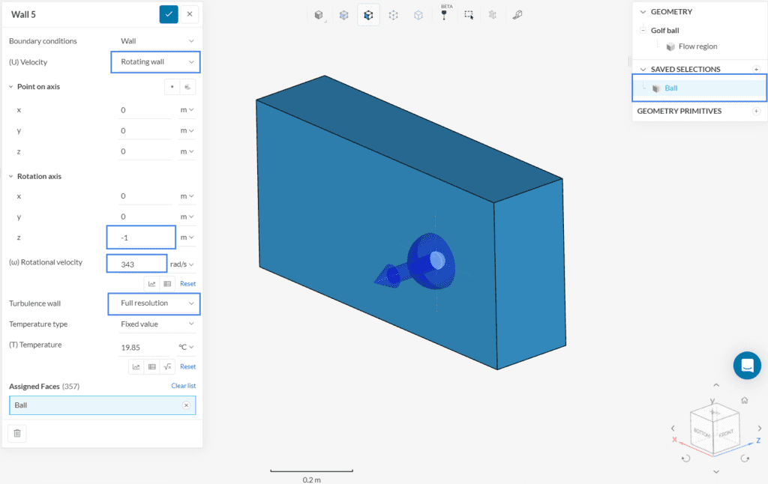Collapse the Point on axis section
The image size is (768, 484).
click(10, 87)
